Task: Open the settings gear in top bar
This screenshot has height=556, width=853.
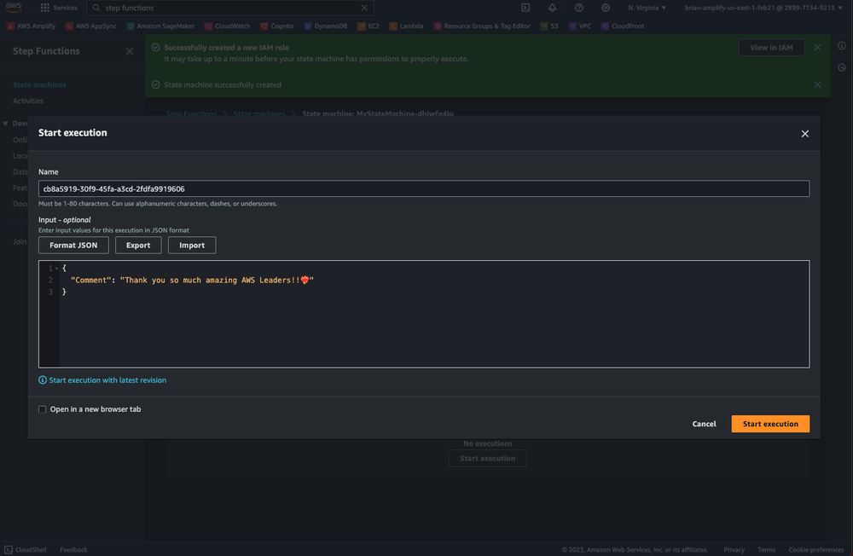Action: coord(606,8)
